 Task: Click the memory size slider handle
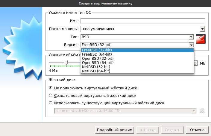tap(66, 62)
